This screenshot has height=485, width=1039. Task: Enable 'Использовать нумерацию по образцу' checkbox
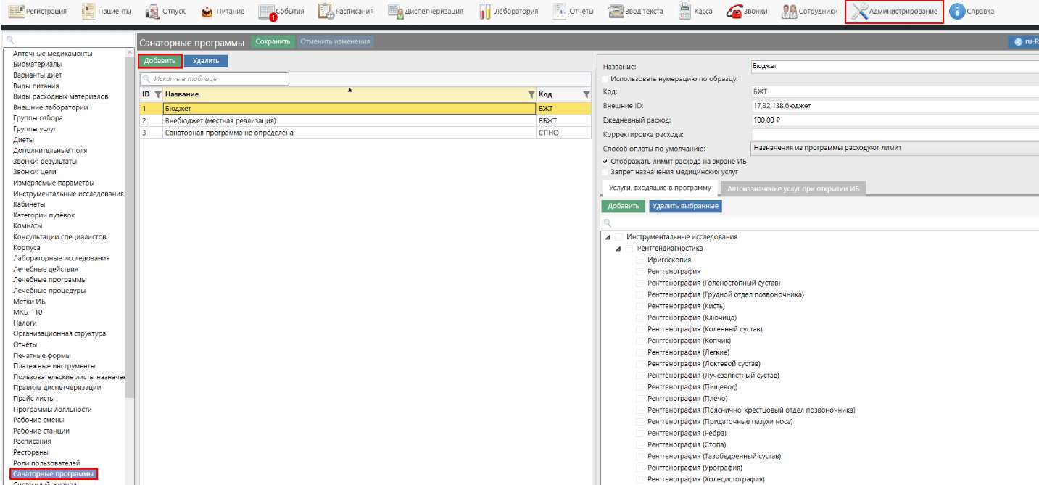pos(605,79)
